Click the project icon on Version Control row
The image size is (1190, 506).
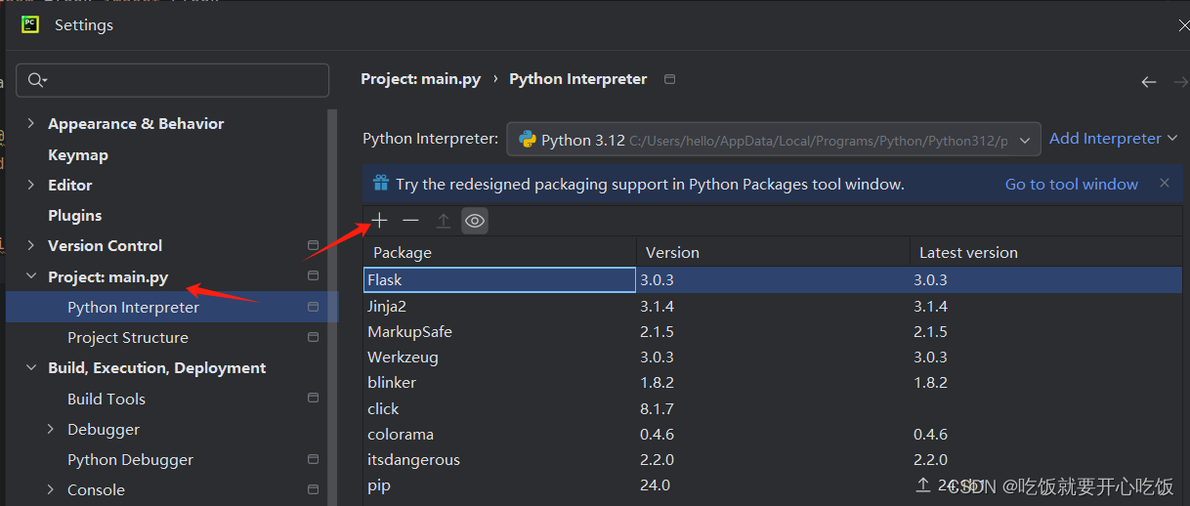(x=313, y=245)
